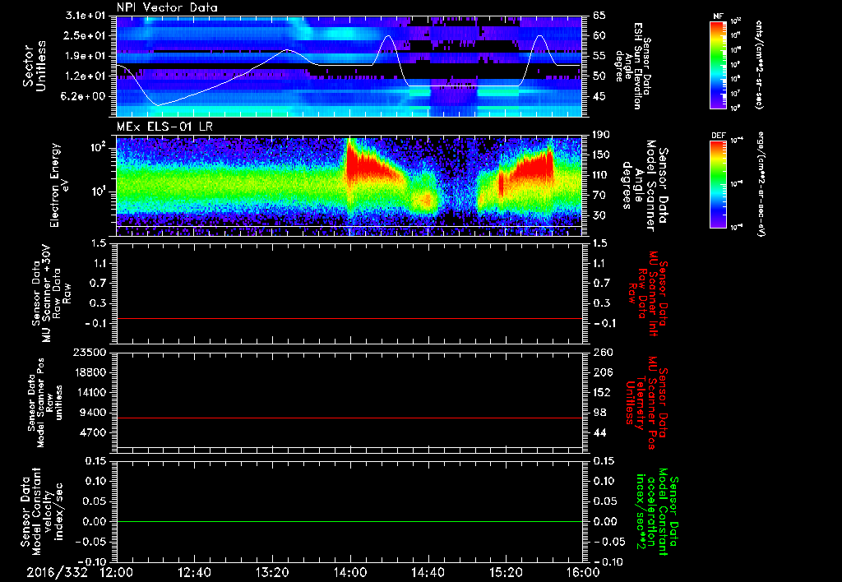Click the 14:40 time axis label
This screenshot has height=582, width=842.
[428, 572]
